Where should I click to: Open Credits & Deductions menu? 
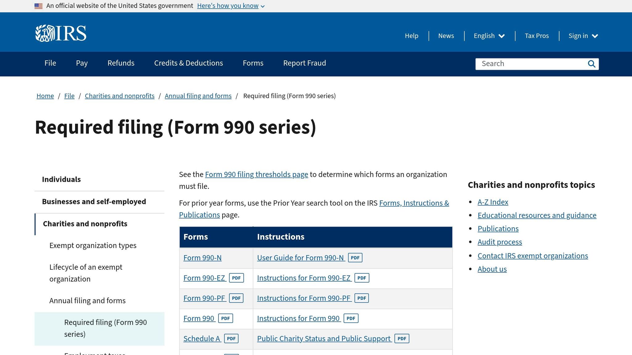pyautogui.click(x=189, y=63)
